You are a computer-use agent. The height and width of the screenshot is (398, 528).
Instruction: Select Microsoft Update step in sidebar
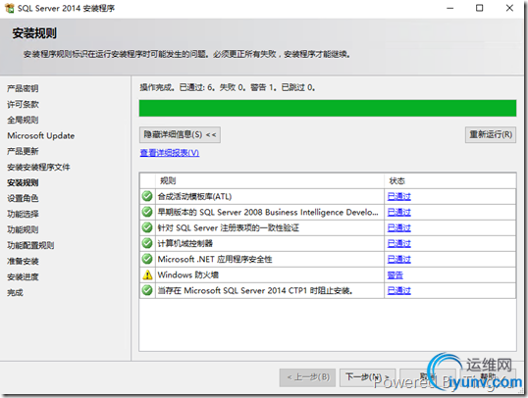coord(41,135)
